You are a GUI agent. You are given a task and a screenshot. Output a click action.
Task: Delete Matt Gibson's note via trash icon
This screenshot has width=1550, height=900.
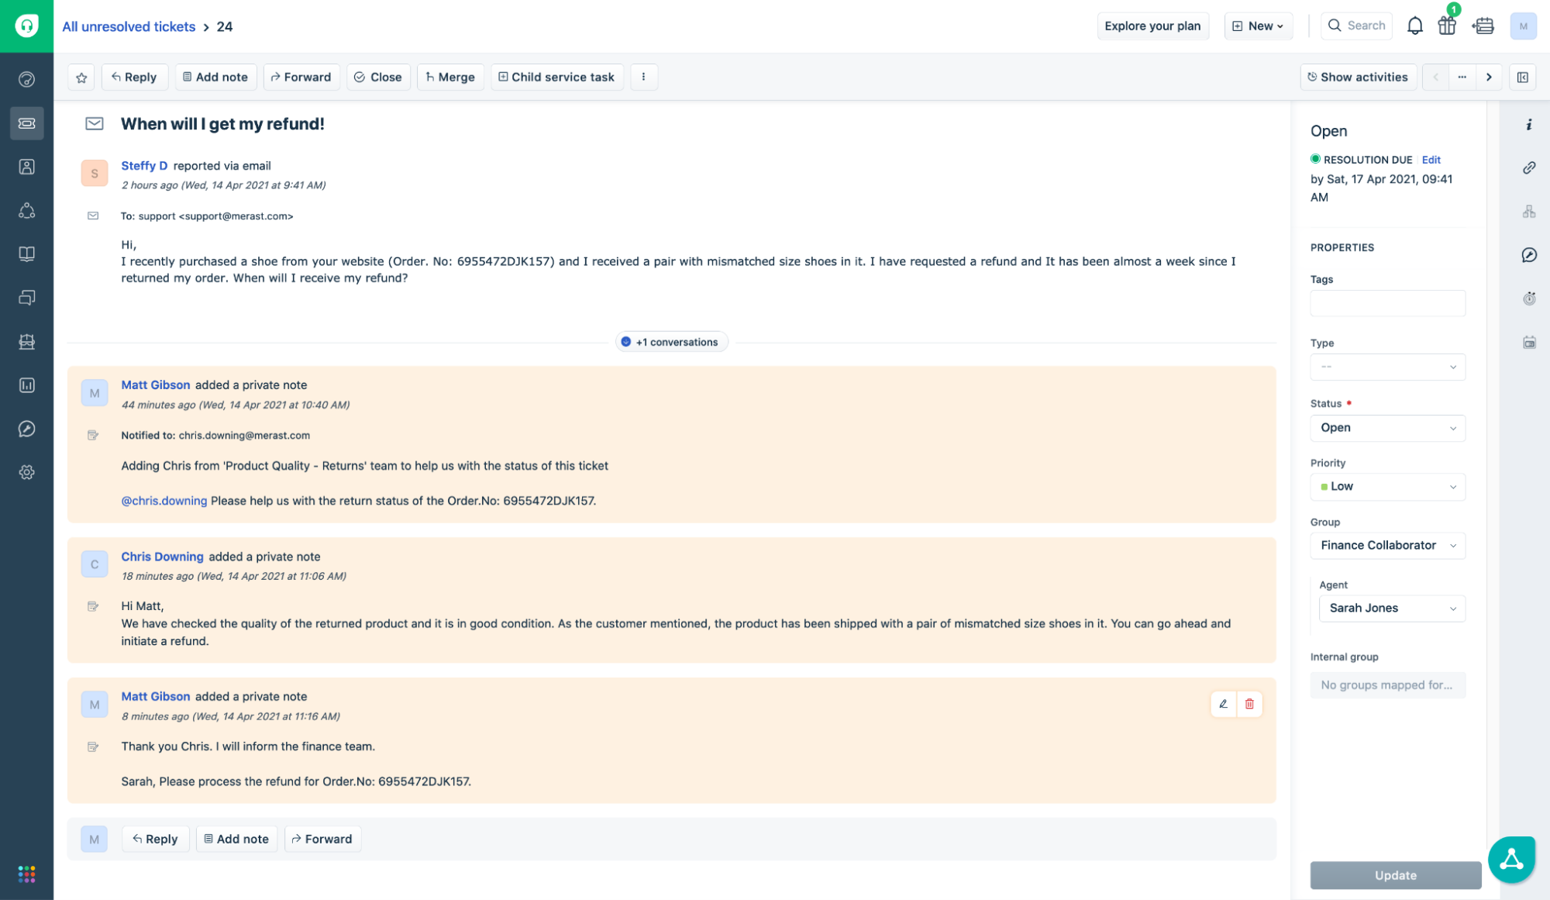coord(1250,704)
